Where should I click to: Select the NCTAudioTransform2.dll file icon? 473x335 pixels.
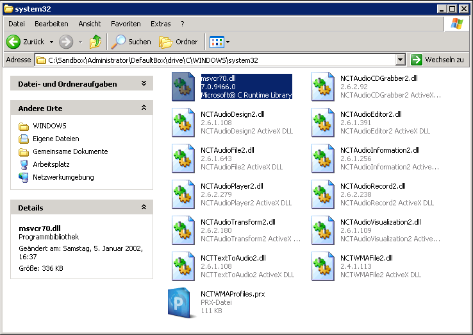pyautogui.click(x=183, y=230)
